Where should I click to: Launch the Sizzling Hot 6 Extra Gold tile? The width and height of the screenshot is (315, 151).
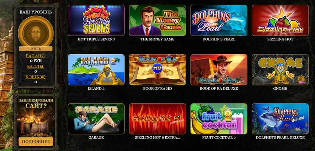click(157, 119)
